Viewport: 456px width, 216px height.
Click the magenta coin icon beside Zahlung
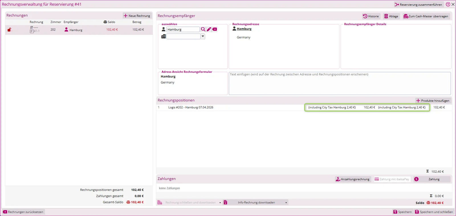tap(416, 179)
